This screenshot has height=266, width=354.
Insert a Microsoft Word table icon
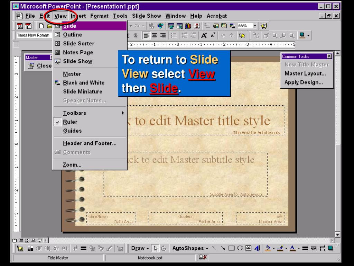click(171, 26)
